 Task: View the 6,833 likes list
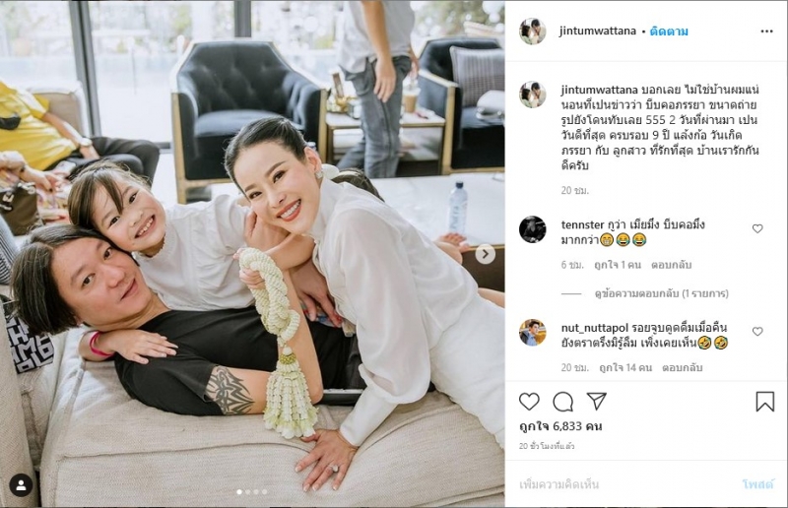pos(560,426)
